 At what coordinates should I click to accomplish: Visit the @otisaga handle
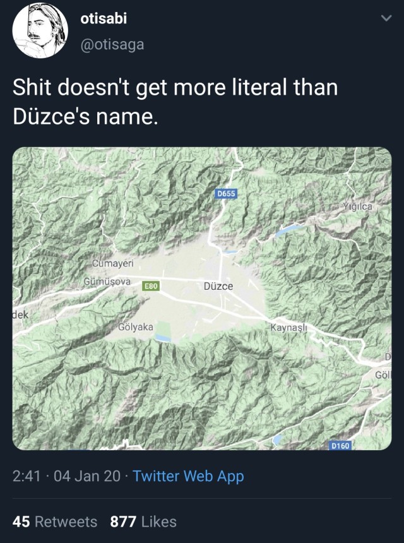(112, 45)
